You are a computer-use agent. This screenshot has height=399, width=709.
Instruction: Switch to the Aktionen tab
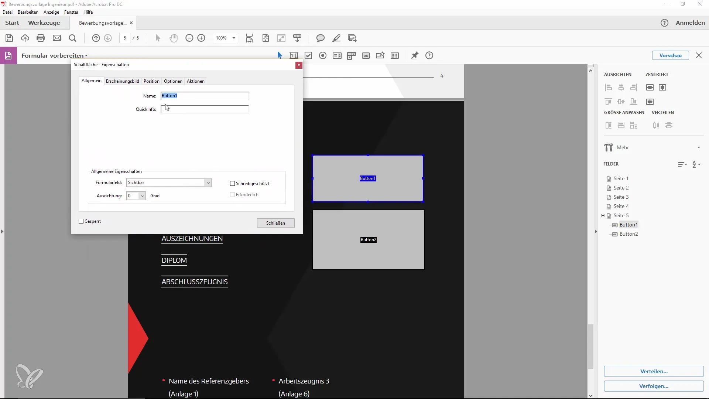(196, 81)
